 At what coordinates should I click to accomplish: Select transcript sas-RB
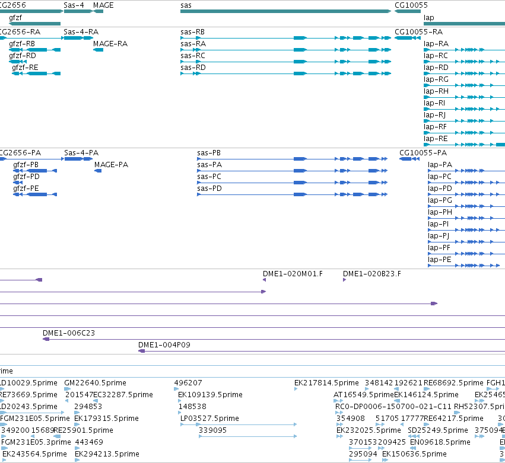[x=285, y=38]
